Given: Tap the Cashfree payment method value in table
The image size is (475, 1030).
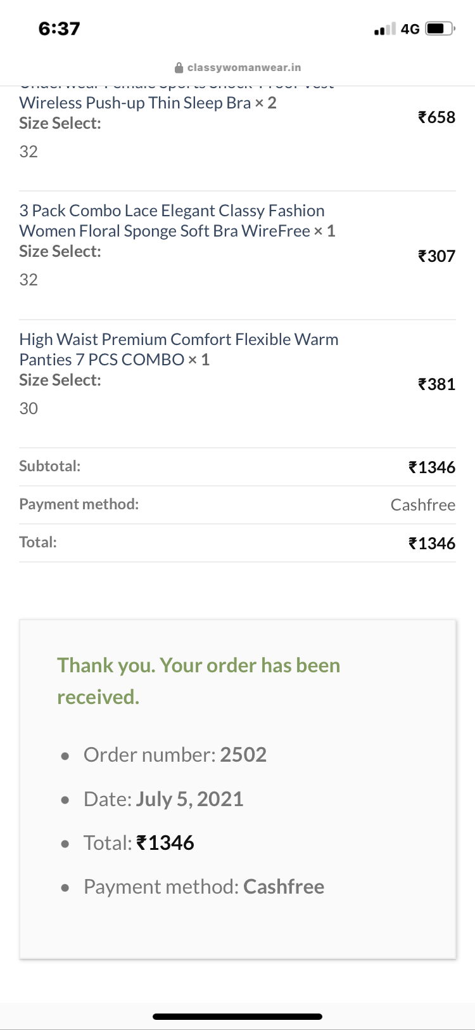Looking at the screenshot, I should [x=422, y=505].
